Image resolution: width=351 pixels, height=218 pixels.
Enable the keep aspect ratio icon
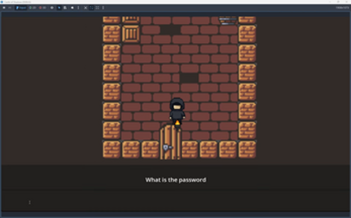(91, 8)
